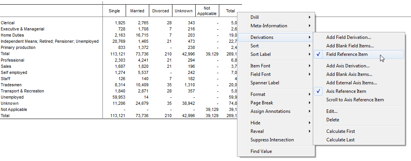
Task: Toggle the Field Reference Item checkmark
Action: point(347,54)
